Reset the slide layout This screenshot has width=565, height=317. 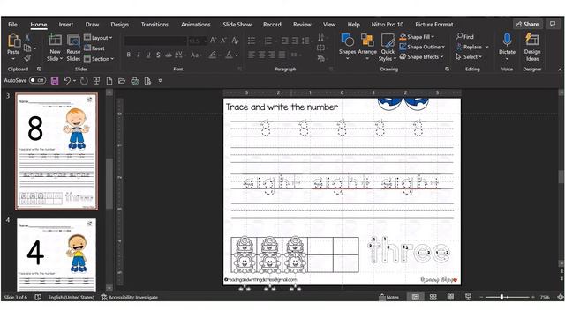[94, 48]
